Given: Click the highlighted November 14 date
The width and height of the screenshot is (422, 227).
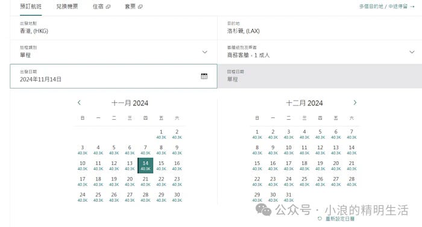Looking at the screenshot, I should tap(145, 166).
